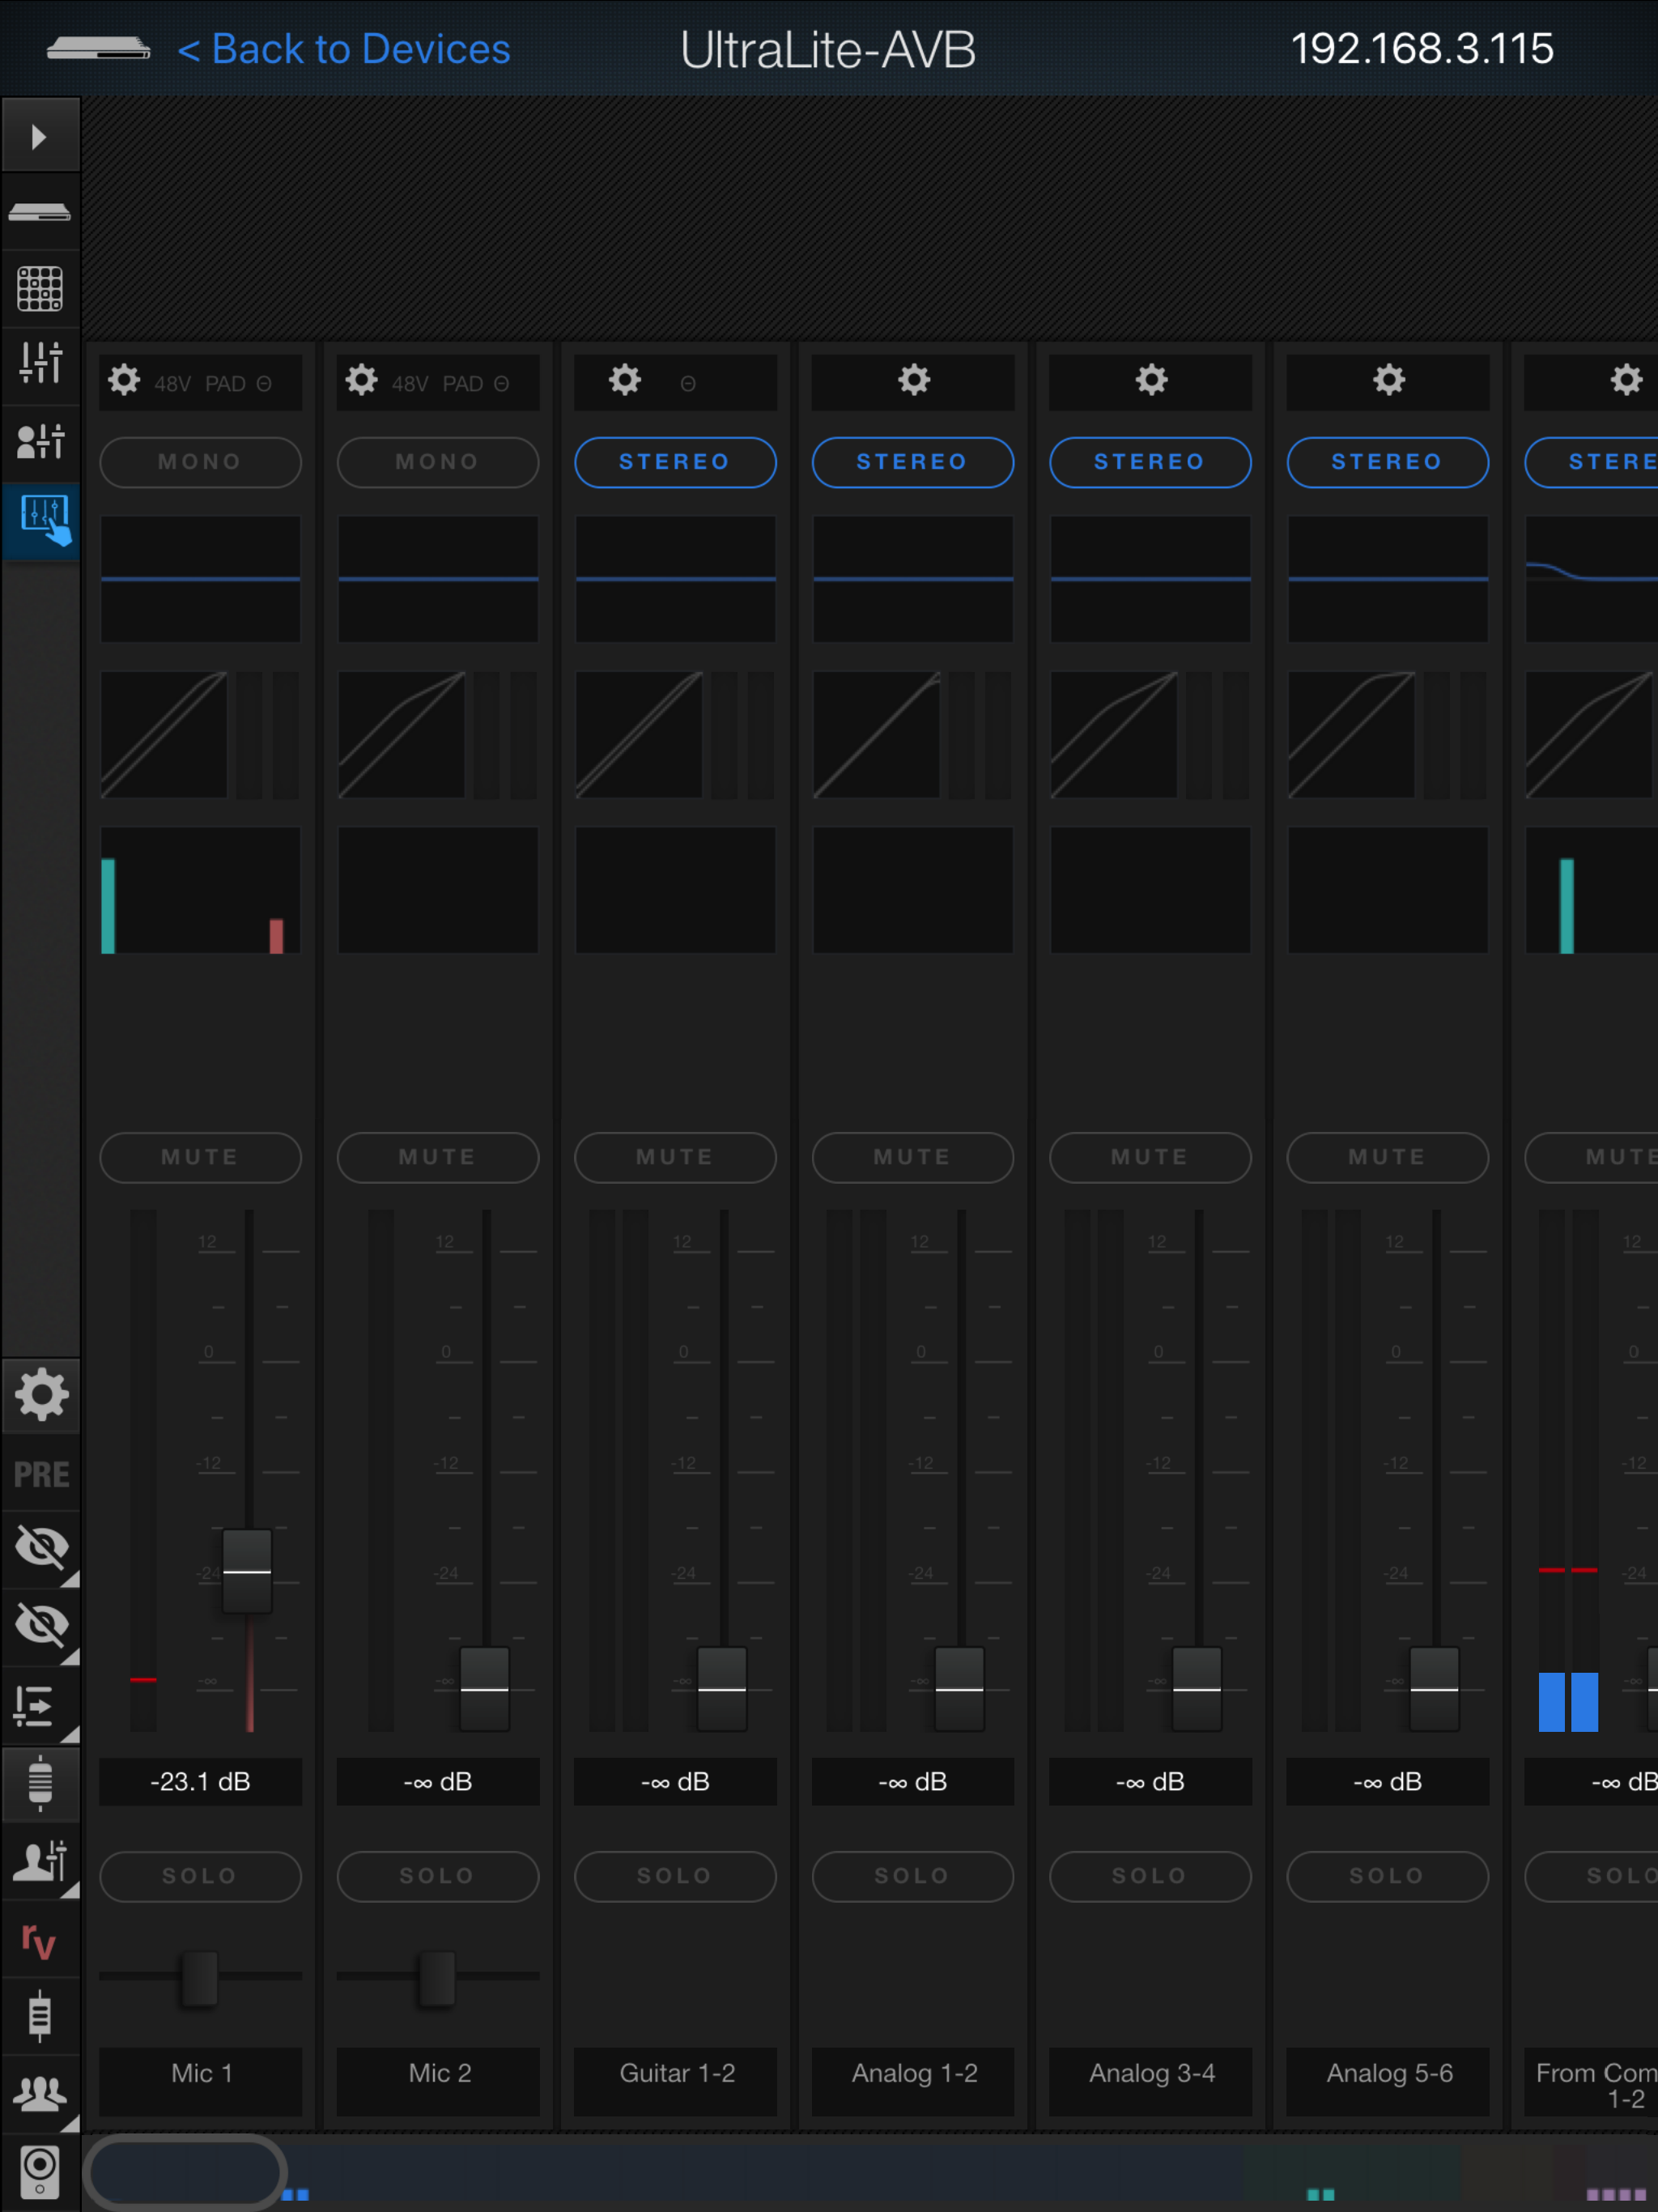Open the Analog 3-4 channel settings gear
1658x2212 pixels.
pyautogui.click(x=1152, y=380)
